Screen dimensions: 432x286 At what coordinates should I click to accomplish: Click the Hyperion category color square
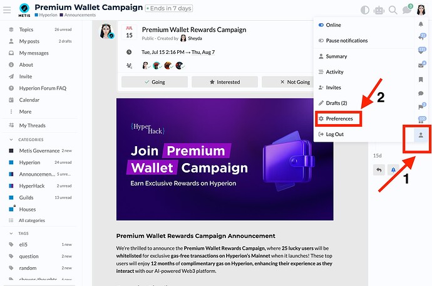(11, 162)
